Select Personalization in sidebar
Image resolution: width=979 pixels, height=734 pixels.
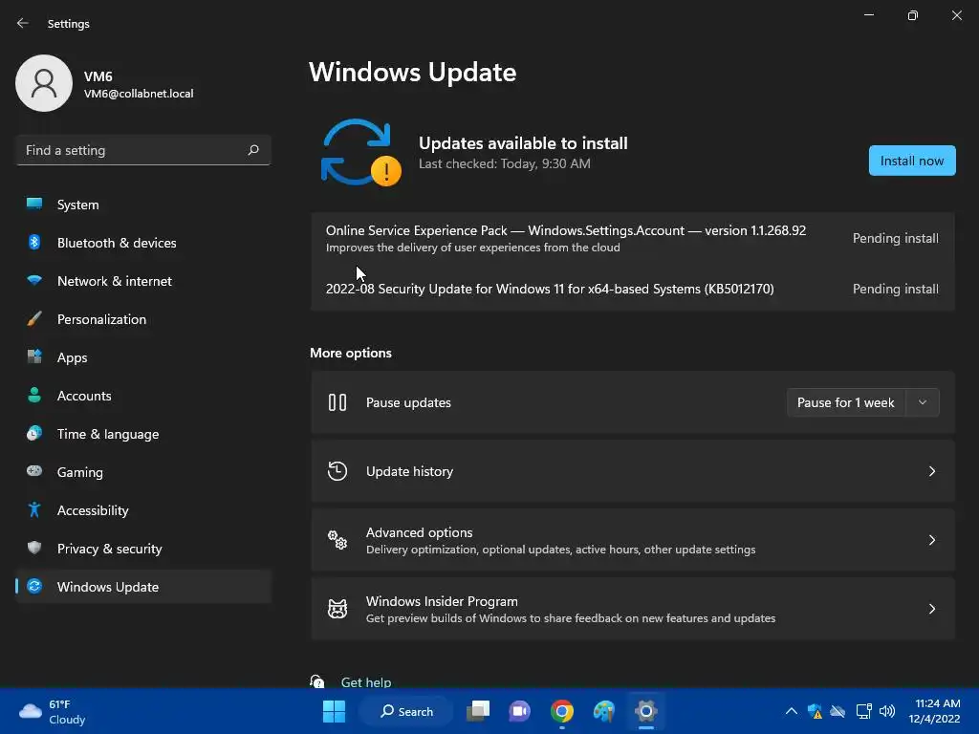(143, 319)
